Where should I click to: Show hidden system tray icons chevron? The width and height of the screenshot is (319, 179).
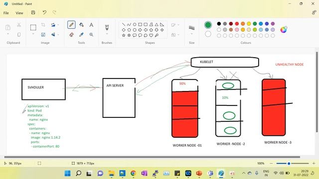(x=243, y=173)
